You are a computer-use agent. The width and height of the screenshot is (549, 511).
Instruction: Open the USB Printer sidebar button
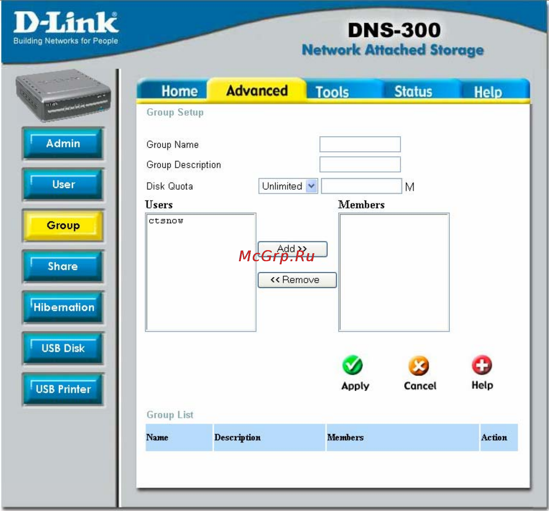[63, 389]
